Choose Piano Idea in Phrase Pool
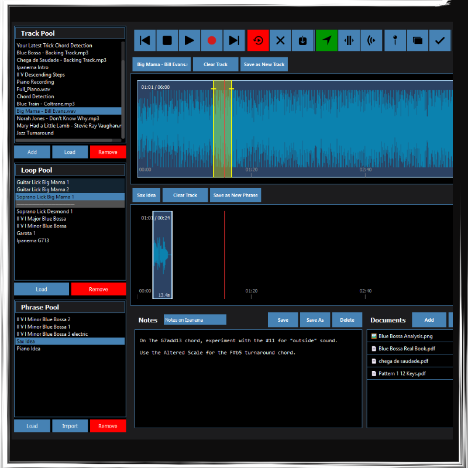The width and height of the screenshot is (468, 468). [29, 349]
